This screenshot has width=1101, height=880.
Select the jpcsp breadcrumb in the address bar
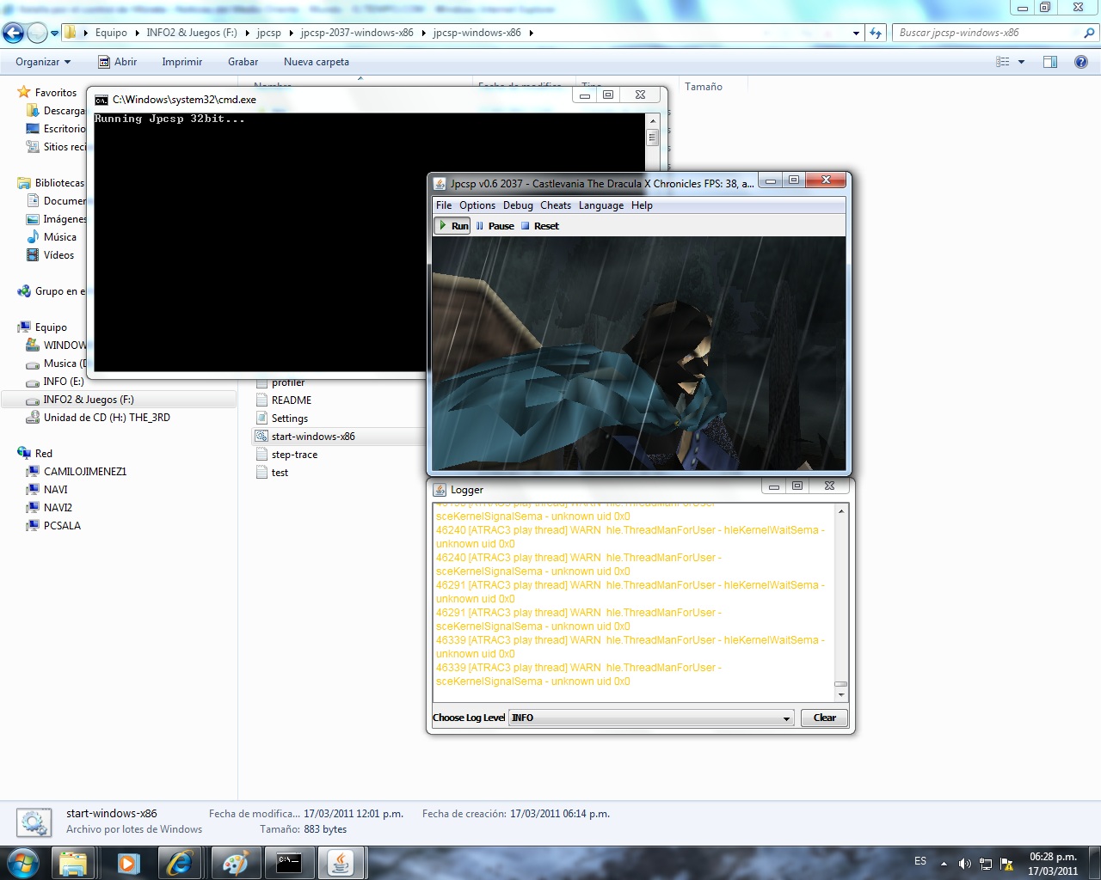click(x=268, y=33)
